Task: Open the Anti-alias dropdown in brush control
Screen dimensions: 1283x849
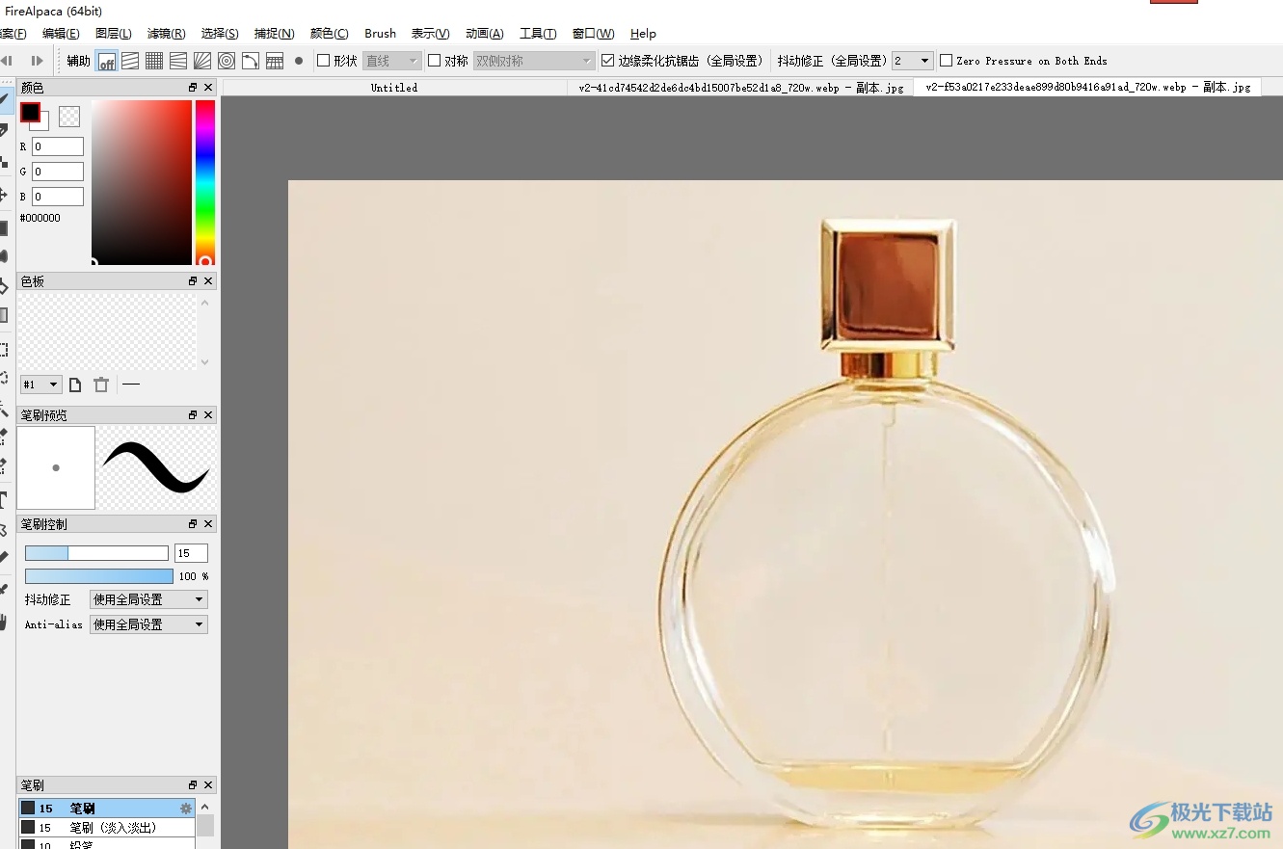Action: point(148,624)
